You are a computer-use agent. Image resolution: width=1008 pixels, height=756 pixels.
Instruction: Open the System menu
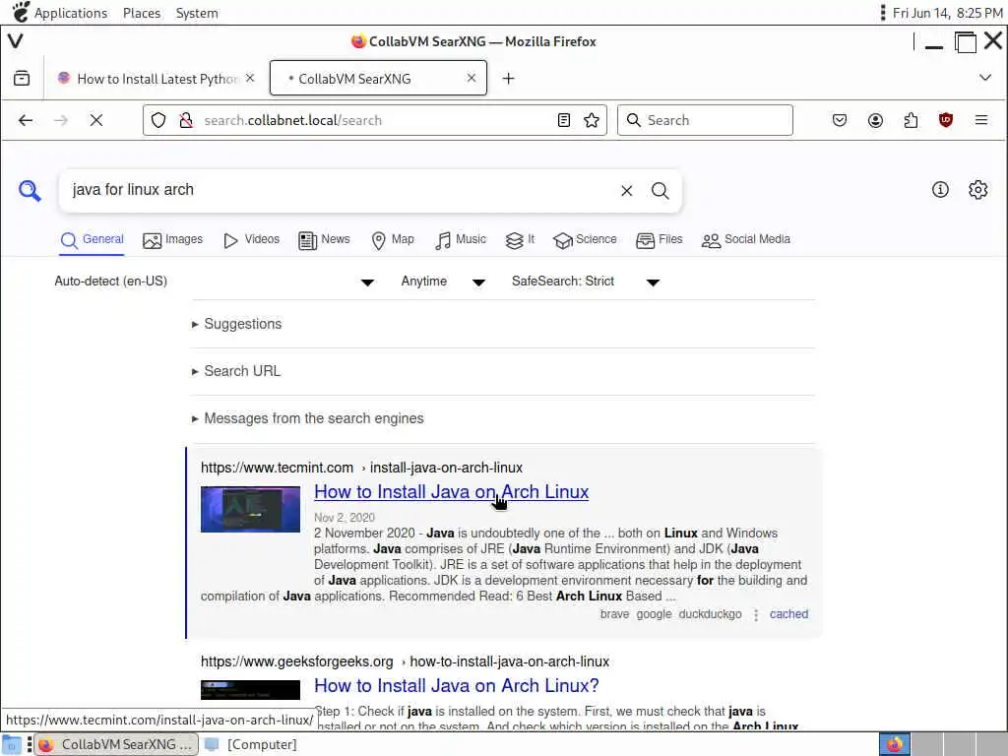197,13
